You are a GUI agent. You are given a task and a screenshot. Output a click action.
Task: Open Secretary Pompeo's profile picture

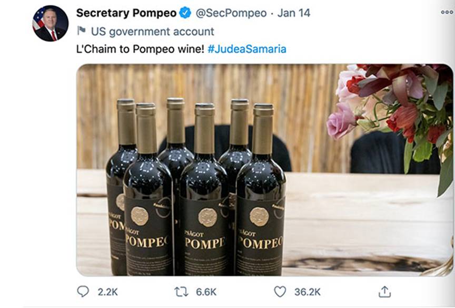[x=51, y=23]
